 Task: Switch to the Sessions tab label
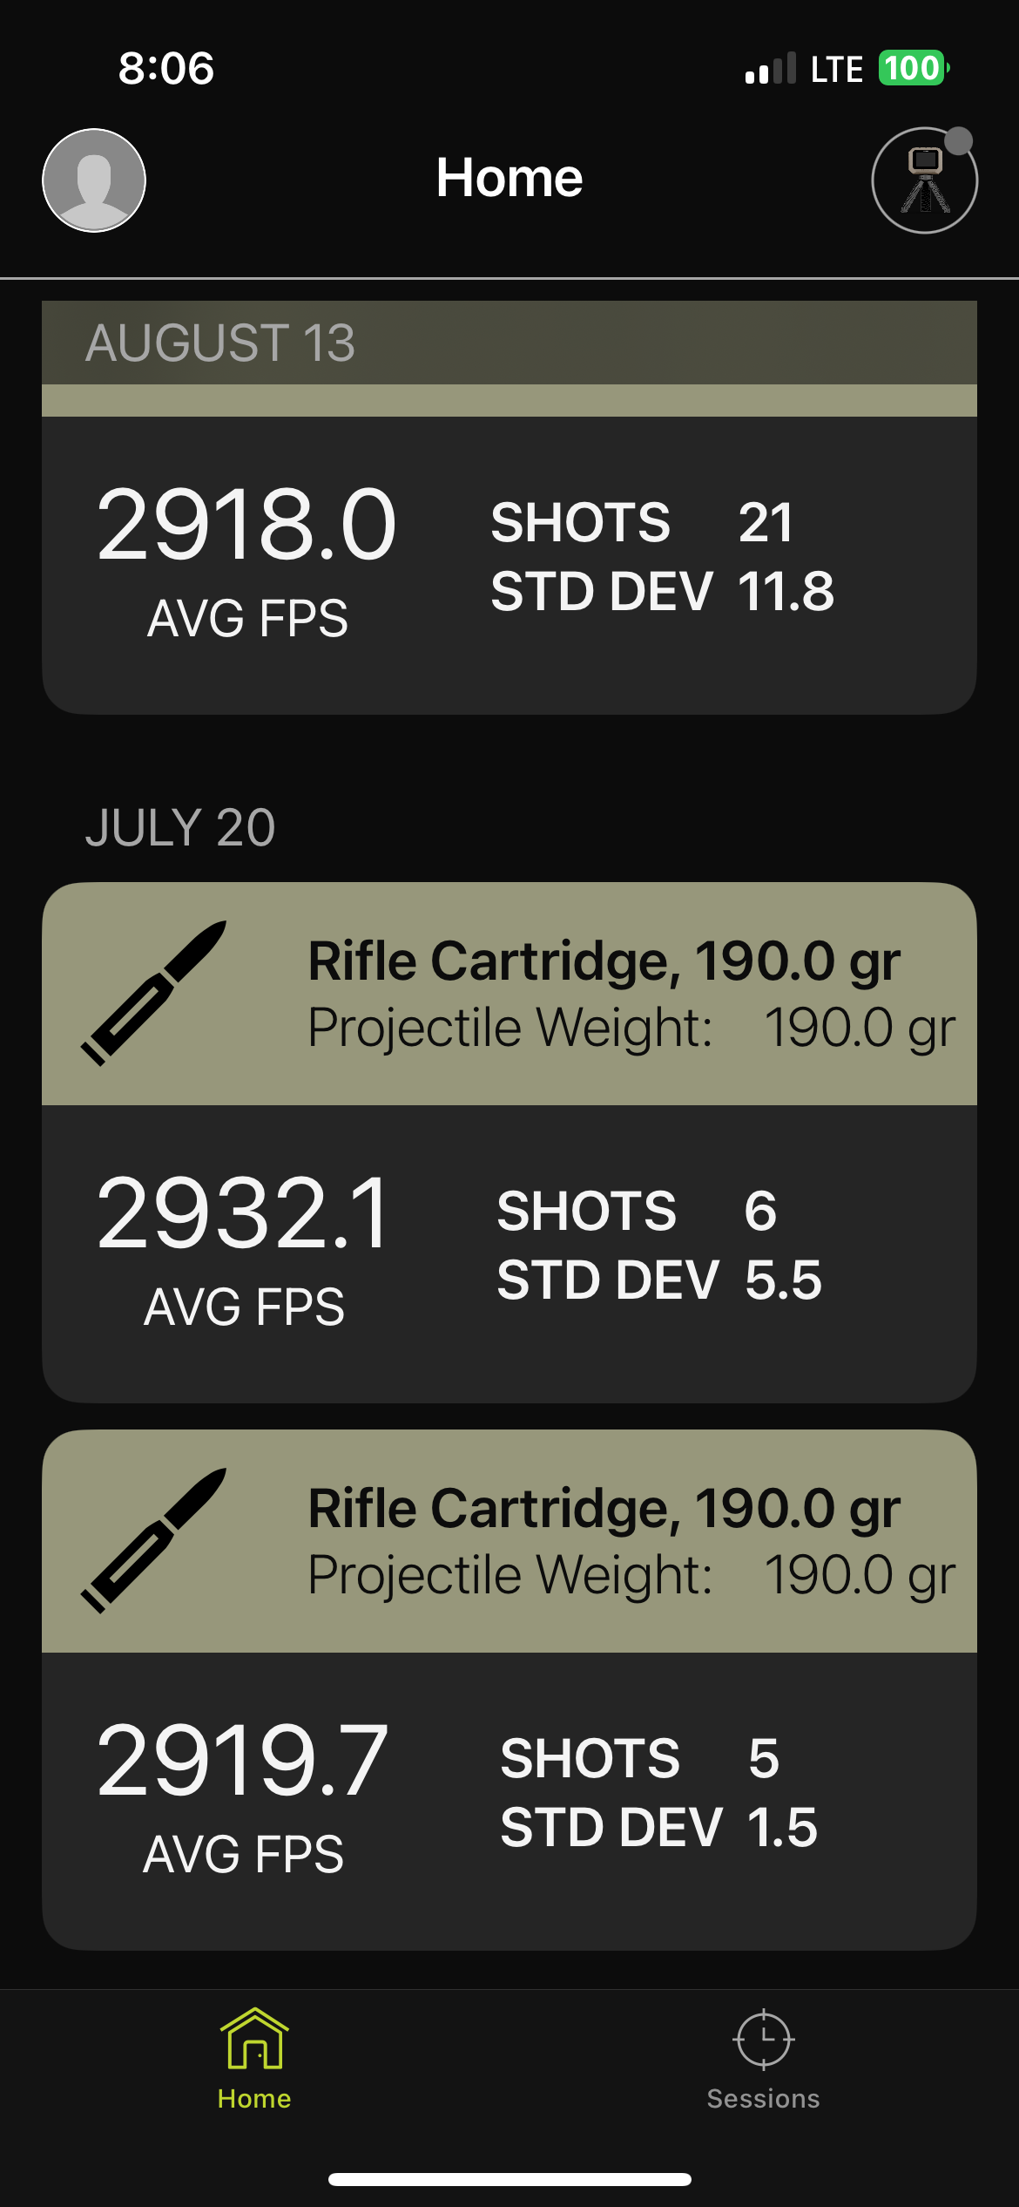(x=764, y=2099)
